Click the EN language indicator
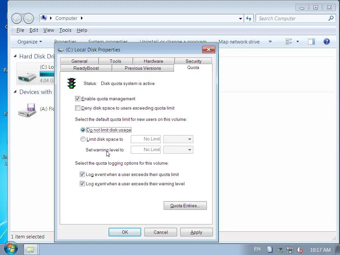This screenshot has height=255, width=340. point(257,249)
